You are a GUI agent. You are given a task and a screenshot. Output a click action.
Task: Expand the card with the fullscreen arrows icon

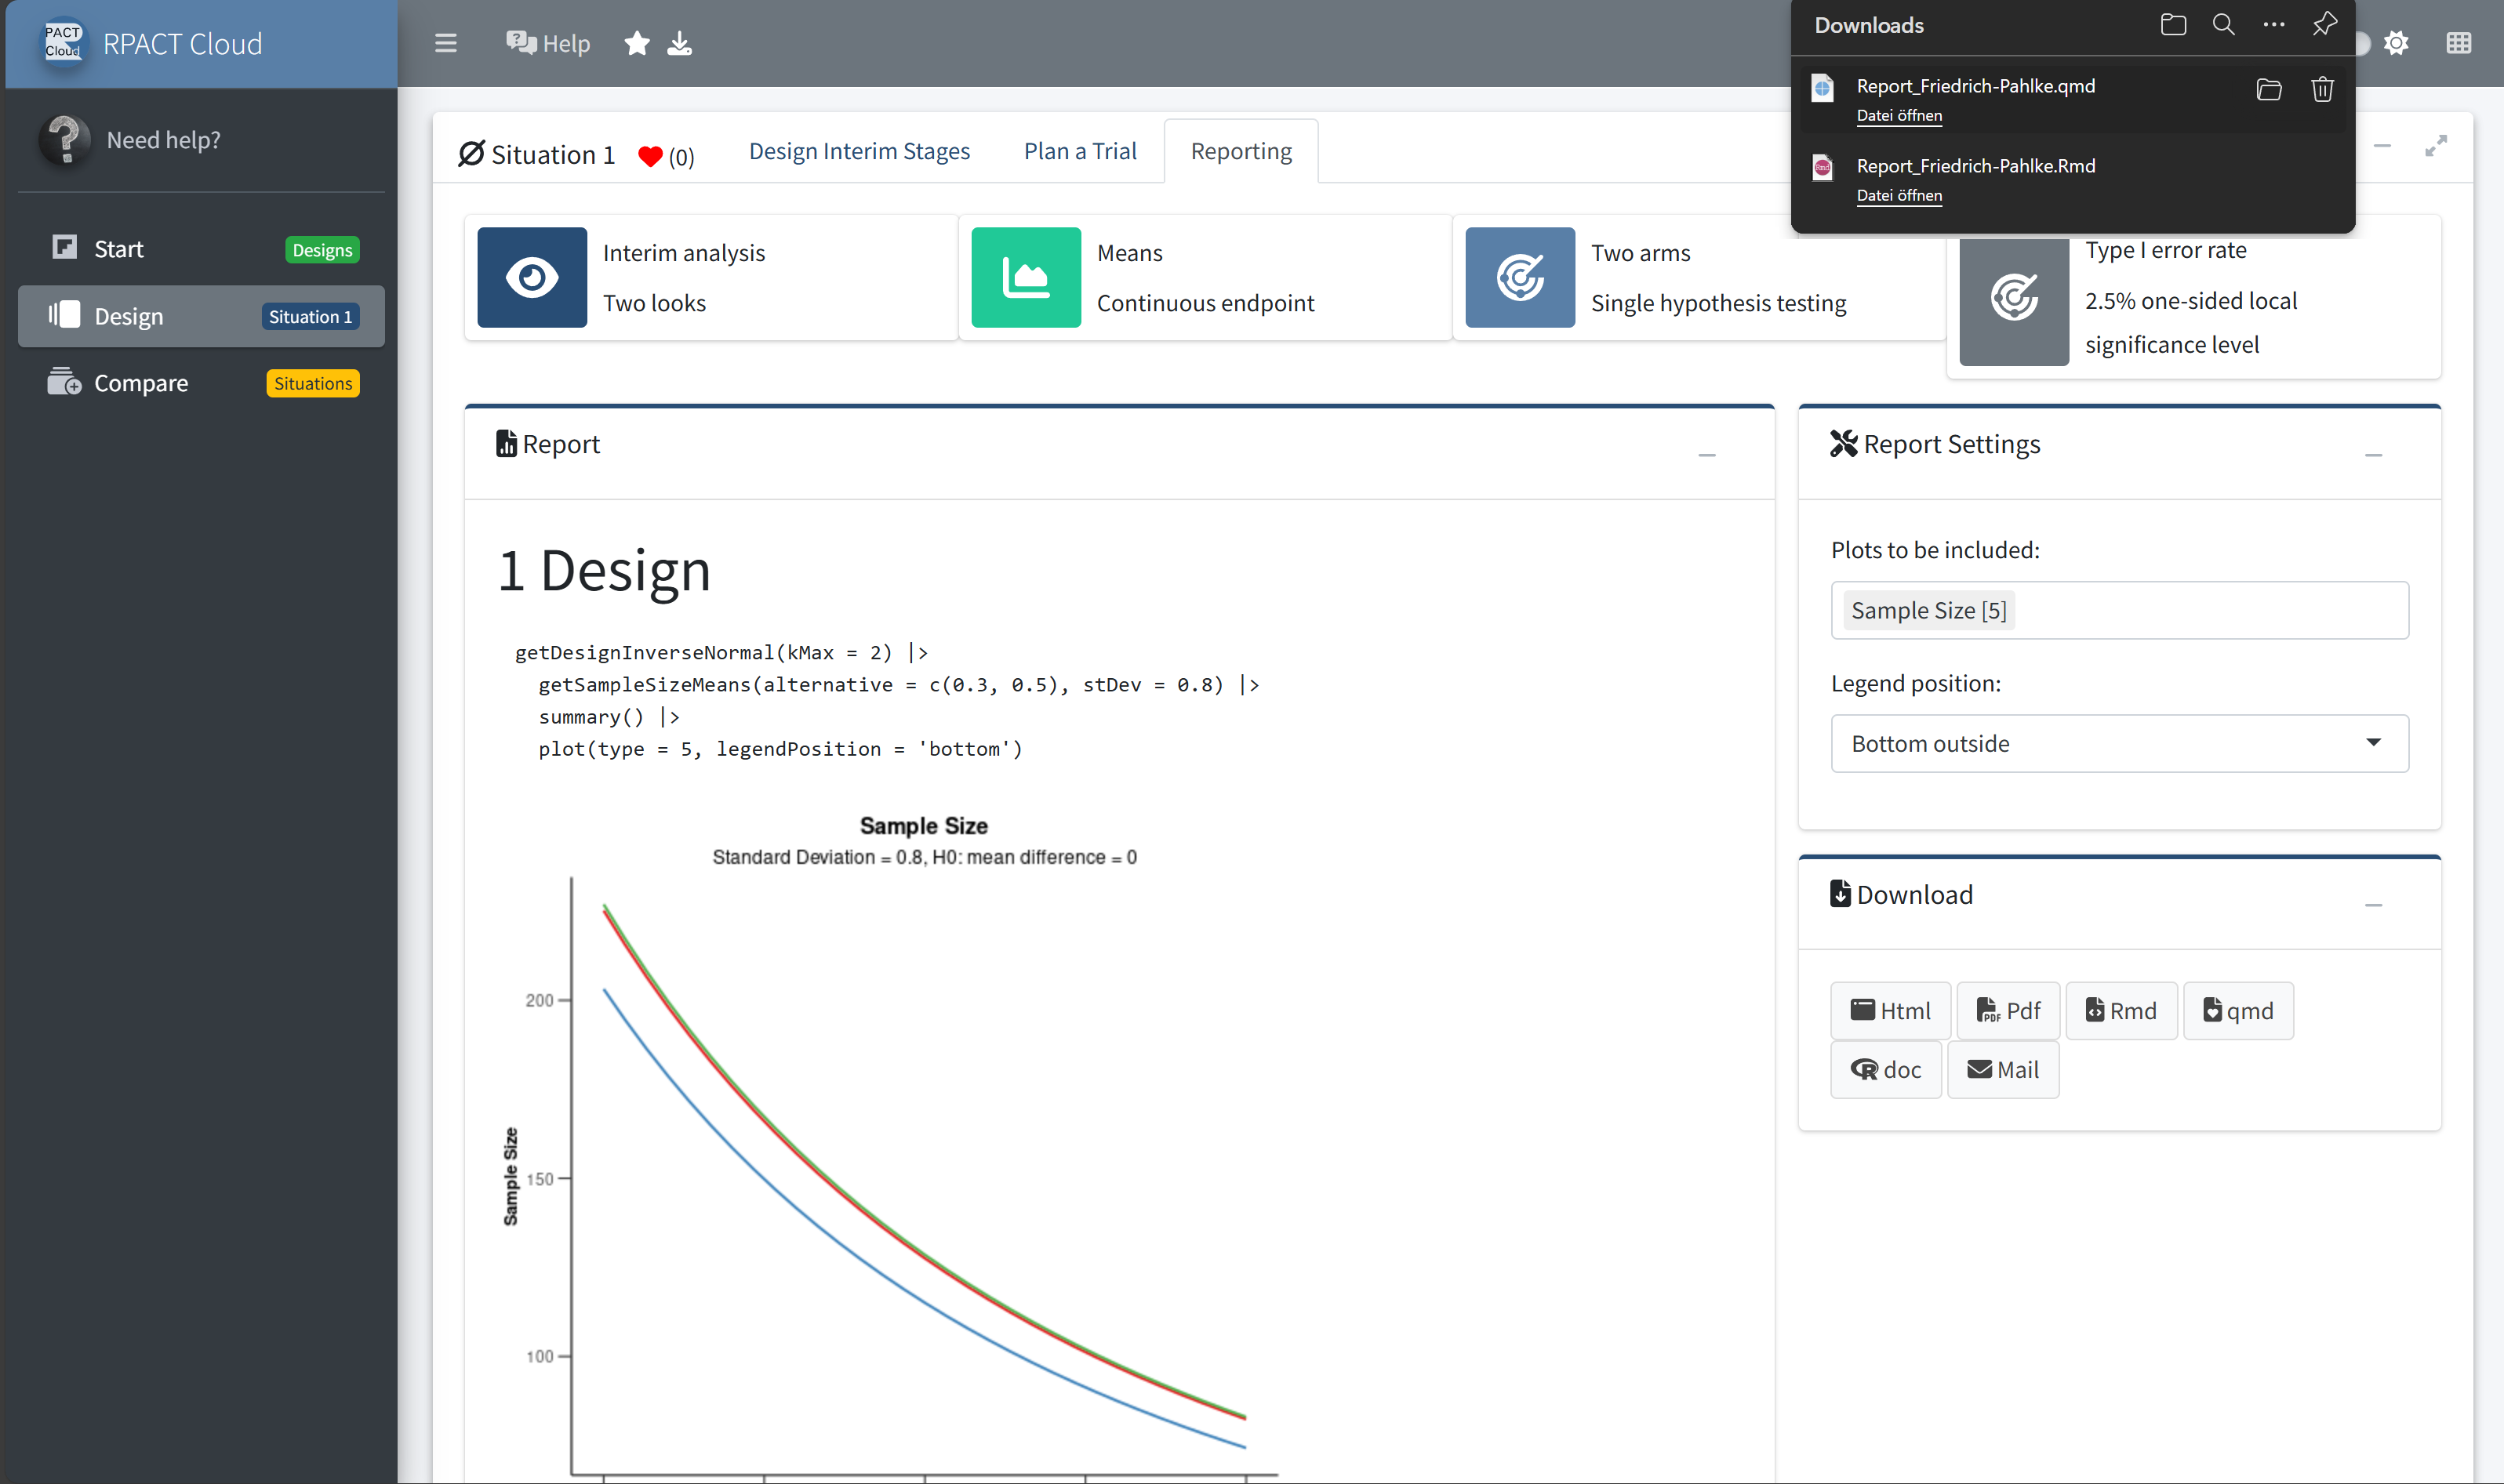[x=2435, y=146]
